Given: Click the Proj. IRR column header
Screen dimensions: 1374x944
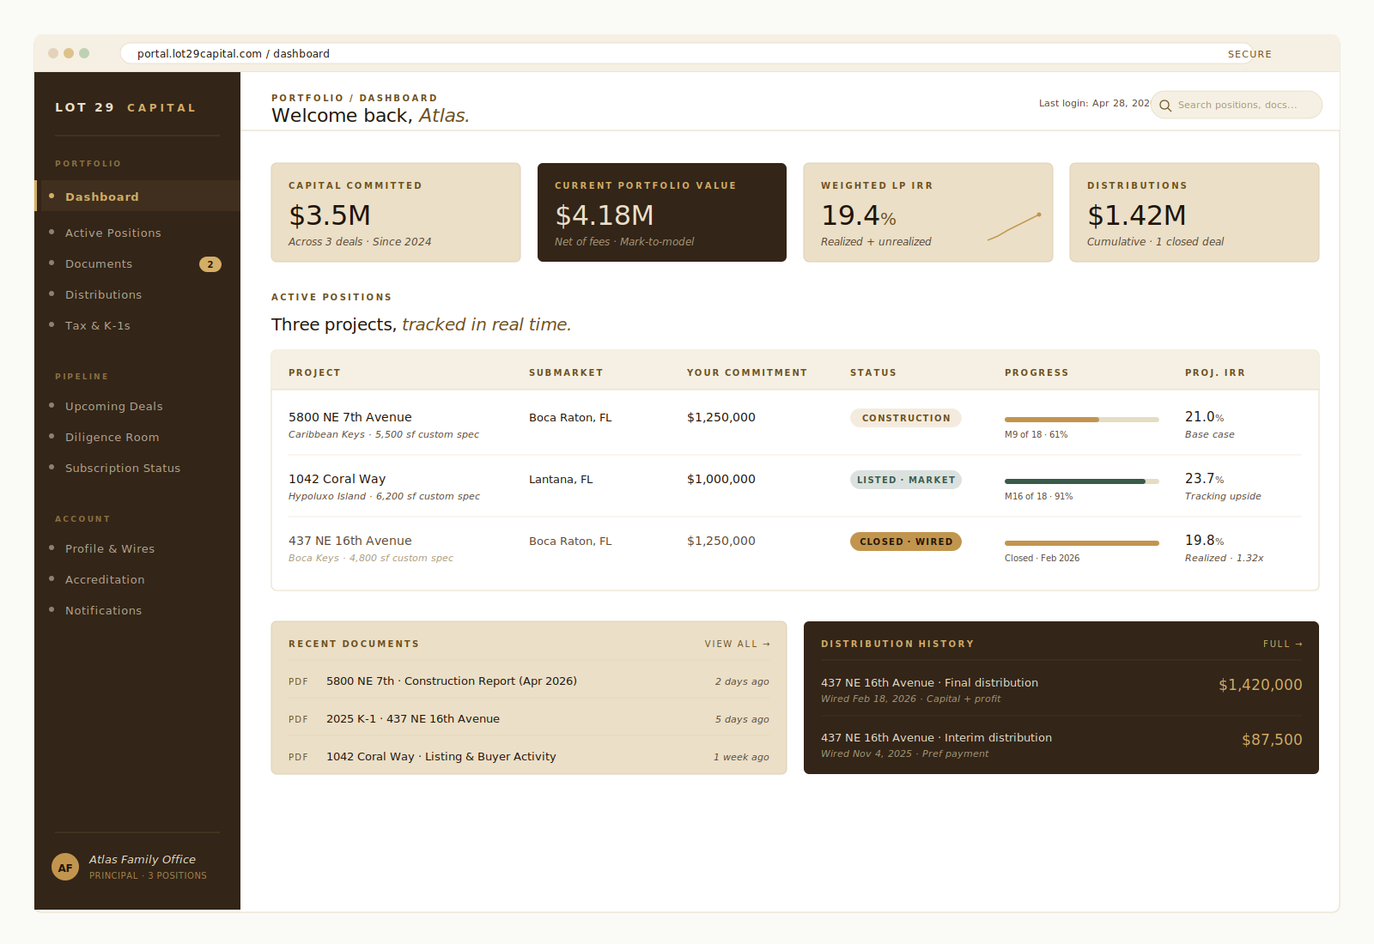Looking at the screenshot, I should (1215, 372).
